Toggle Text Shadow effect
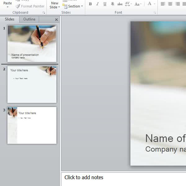The image size is (186, 186). tap(112, 4)
